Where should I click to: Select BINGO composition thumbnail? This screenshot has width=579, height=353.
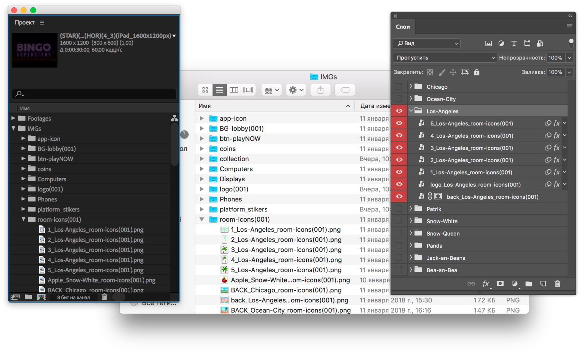(x=34, y=50)
